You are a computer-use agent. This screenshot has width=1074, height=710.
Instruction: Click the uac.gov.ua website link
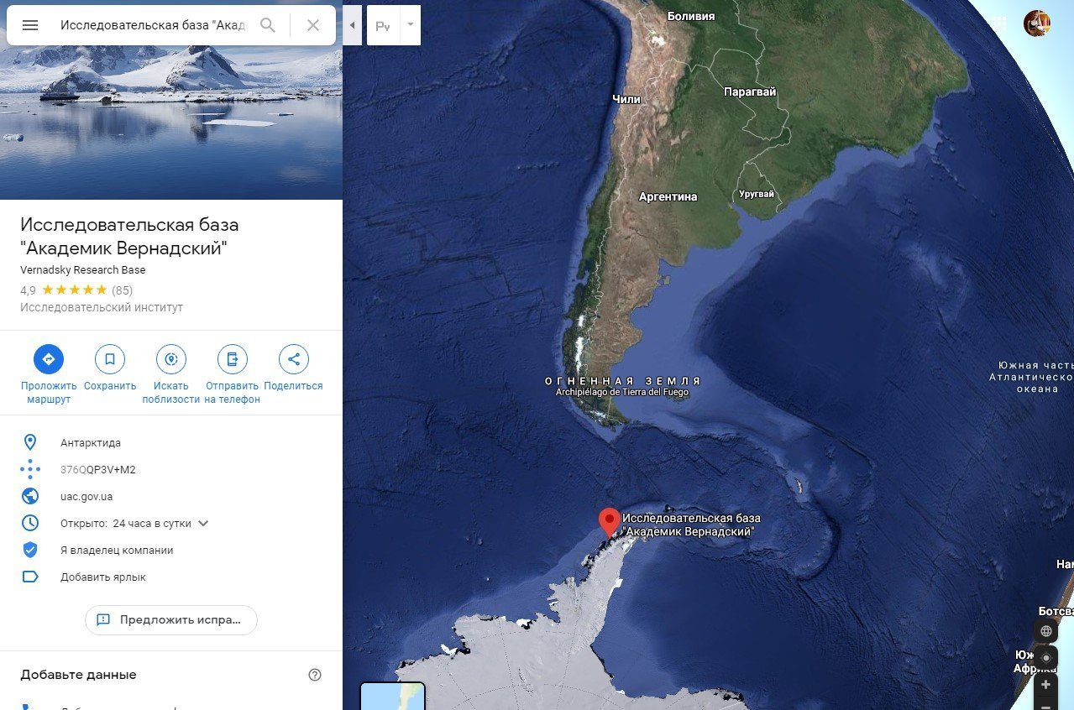point(86,497)
